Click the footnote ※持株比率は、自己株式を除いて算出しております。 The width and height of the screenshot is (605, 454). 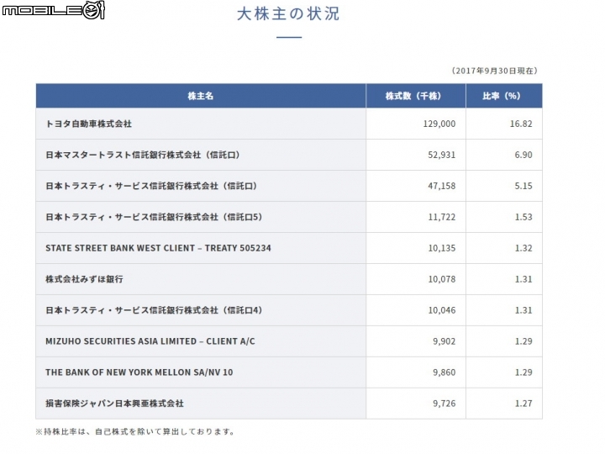135,431
